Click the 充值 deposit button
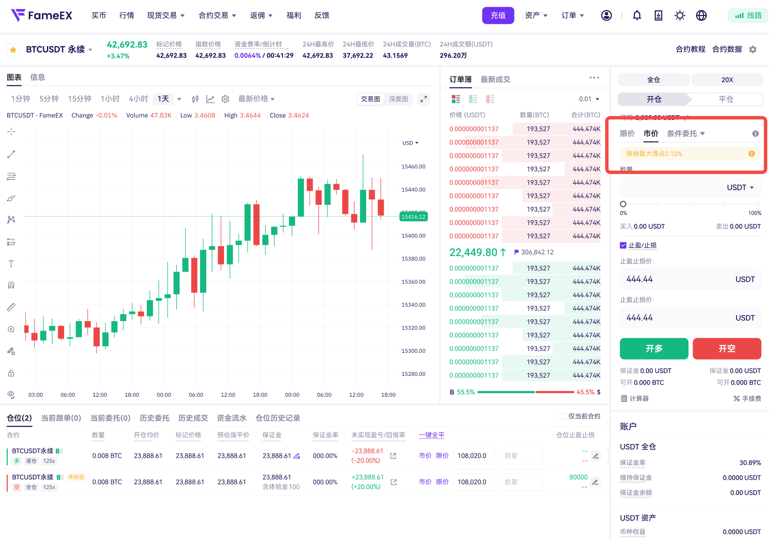The width and height of the screenshot is (769, 540). coord(498,16)
